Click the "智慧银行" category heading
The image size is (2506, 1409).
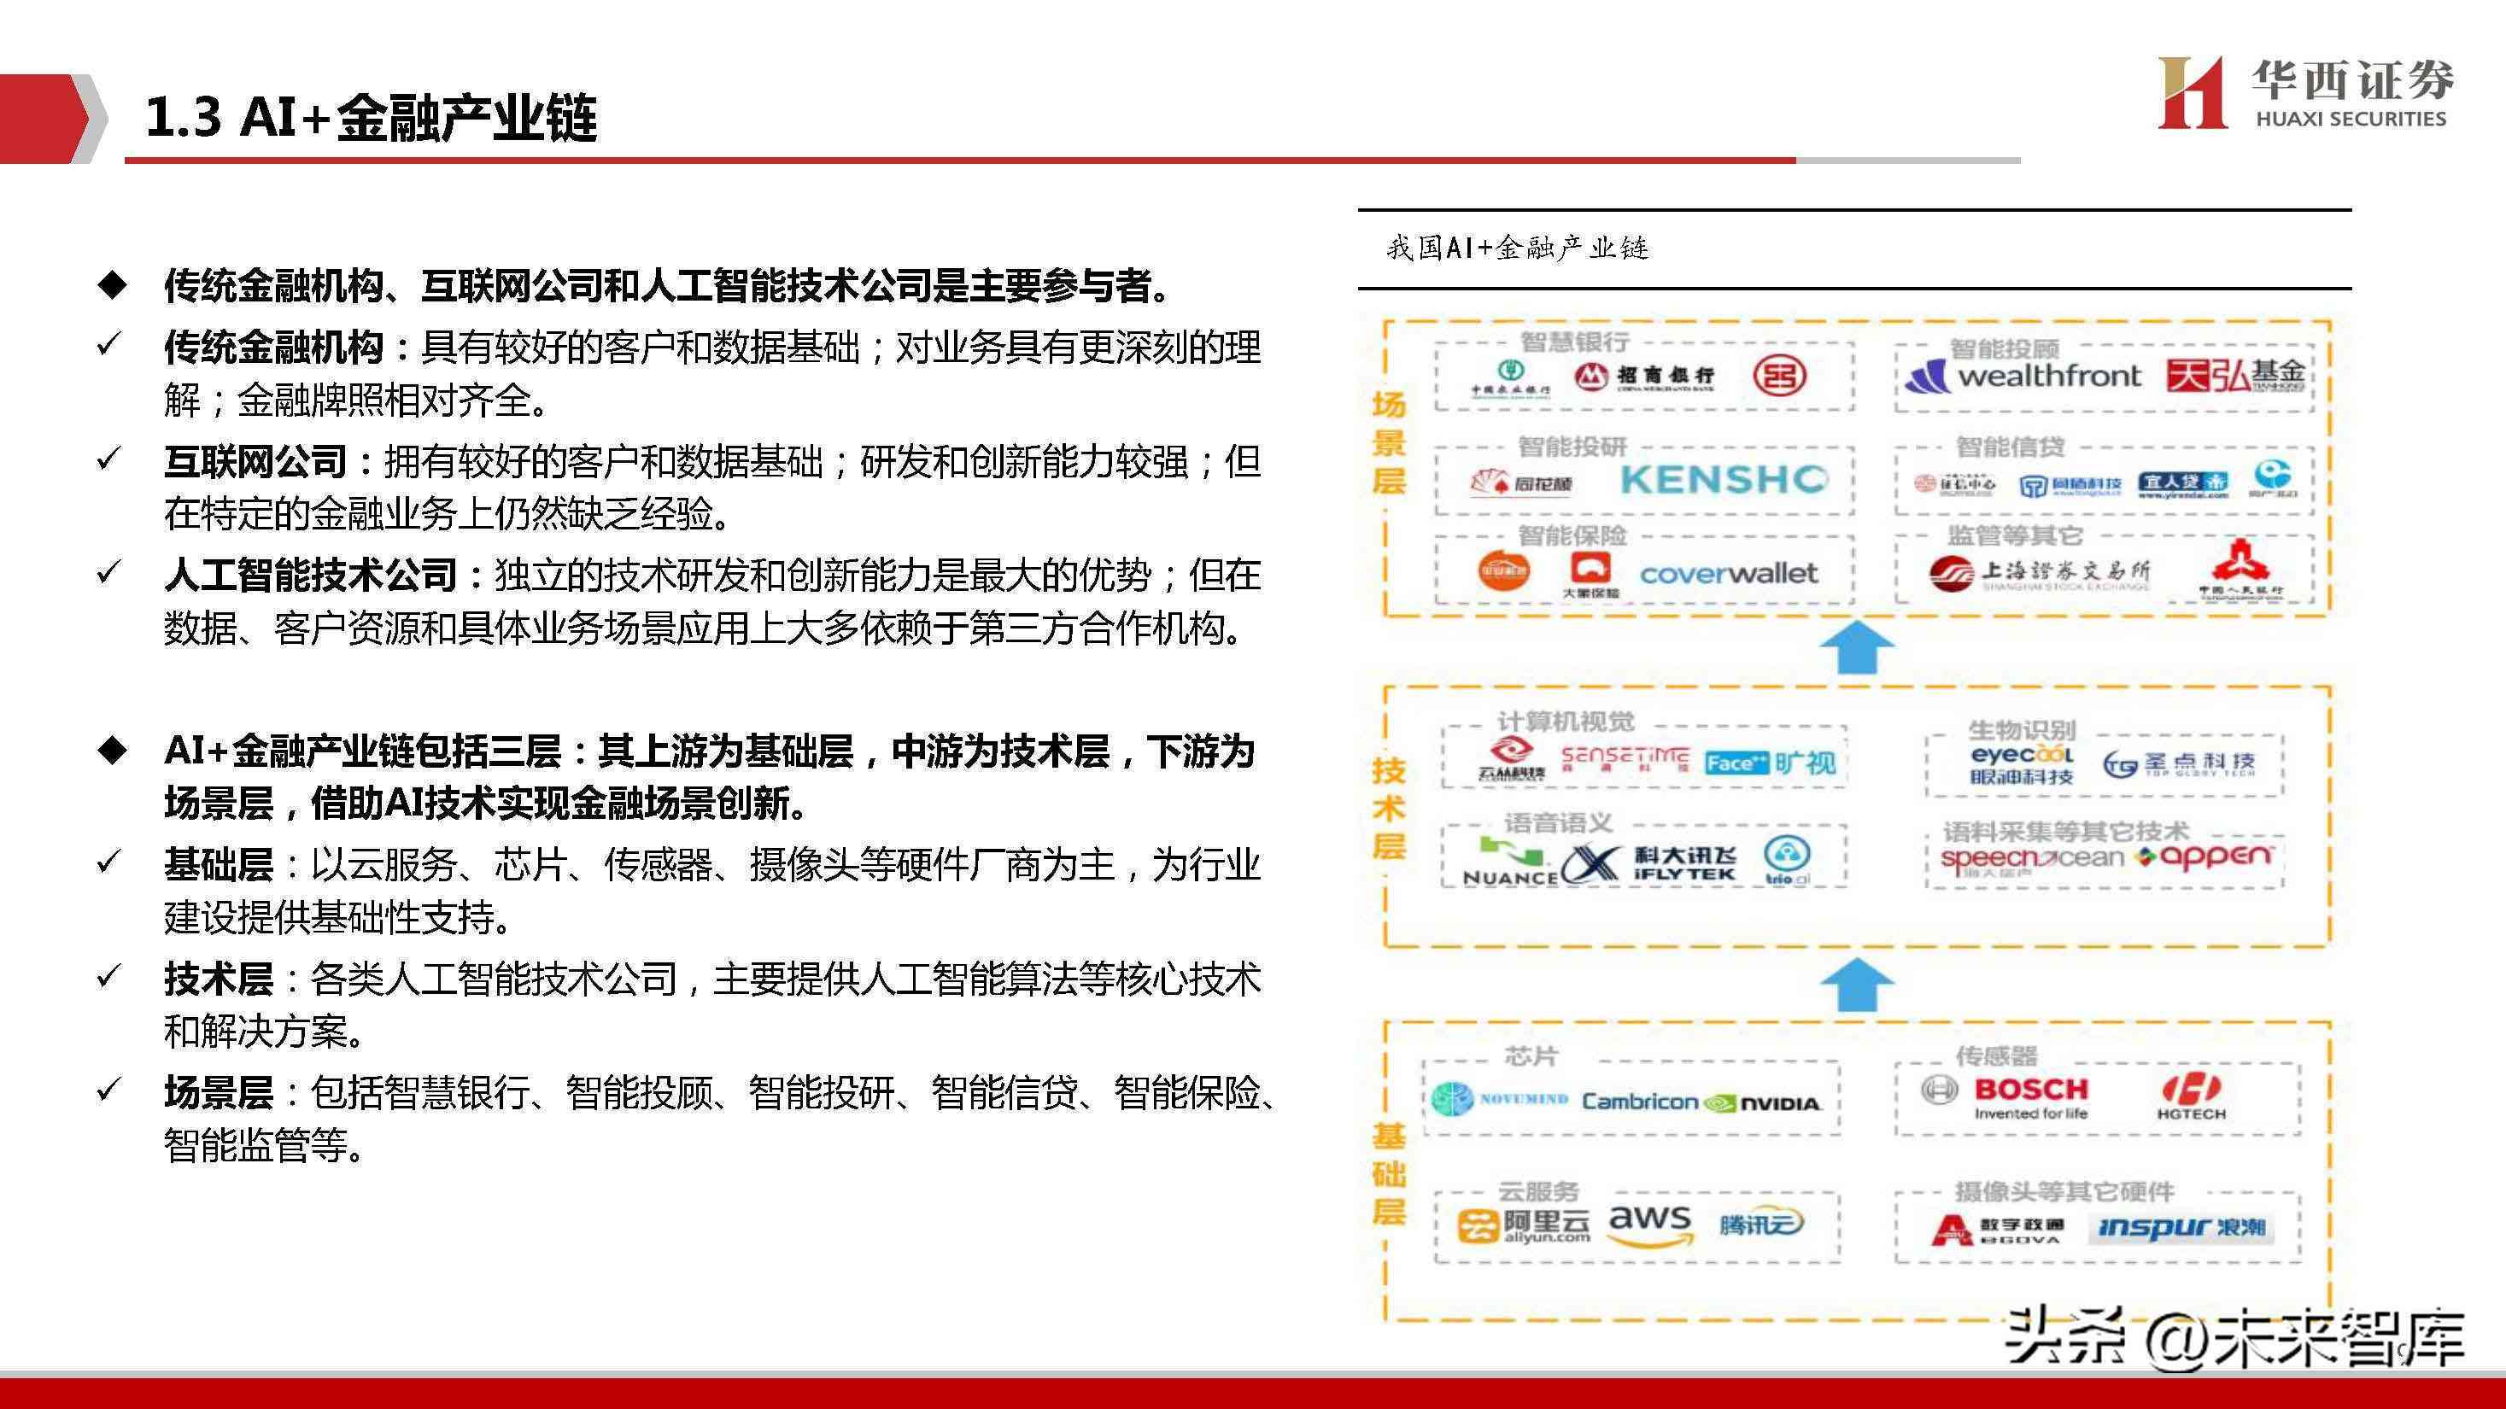pos(1575,342)
